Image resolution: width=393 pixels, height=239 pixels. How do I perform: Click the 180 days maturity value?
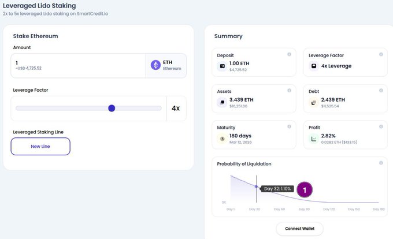[x=240, y=136]
